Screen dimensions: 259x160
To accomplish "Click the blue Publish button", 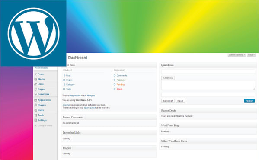I will (x=249, y=101).
